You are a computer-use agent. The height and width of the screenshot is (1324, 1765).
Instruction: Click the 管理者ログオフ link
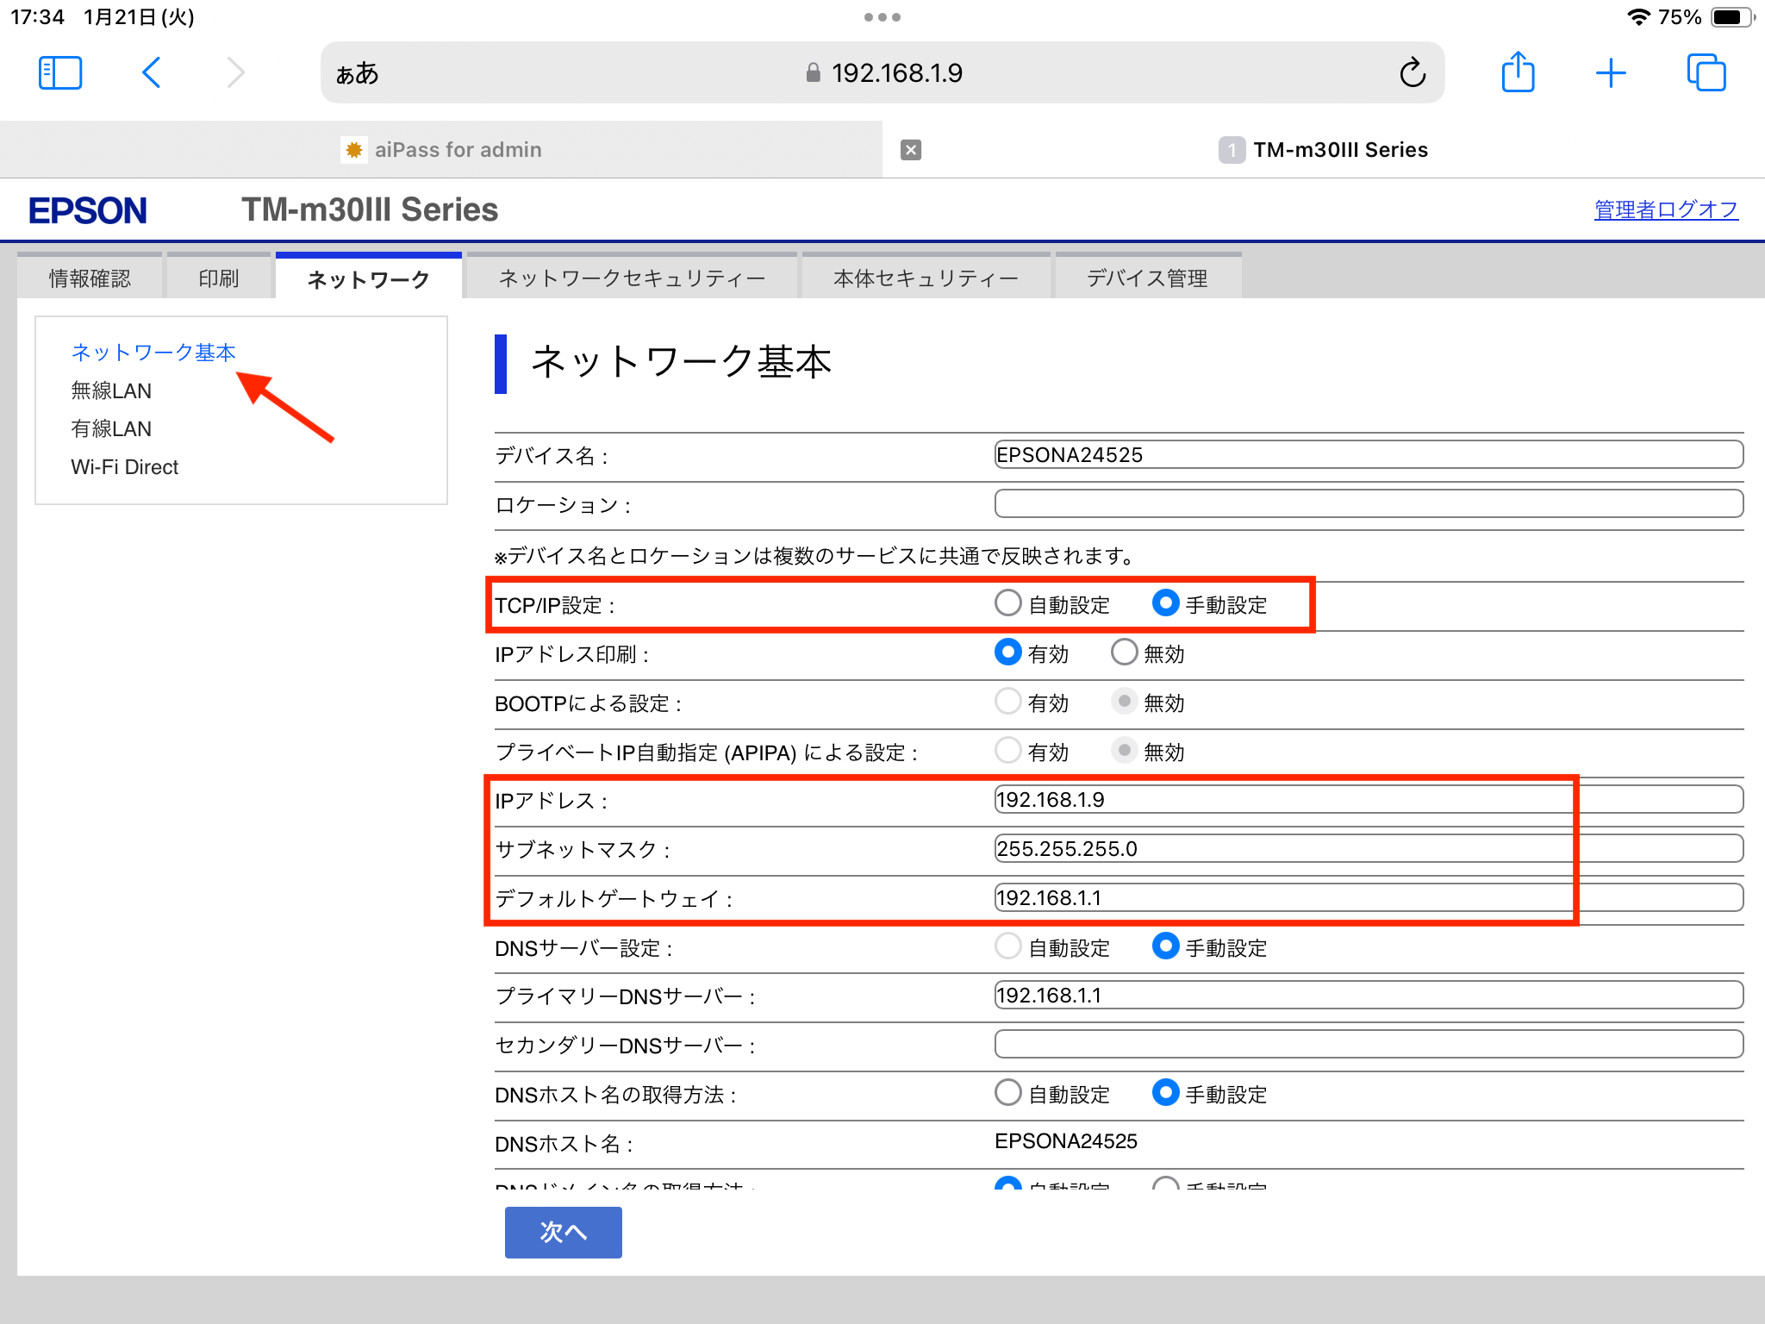click(x=1666, y=209)
